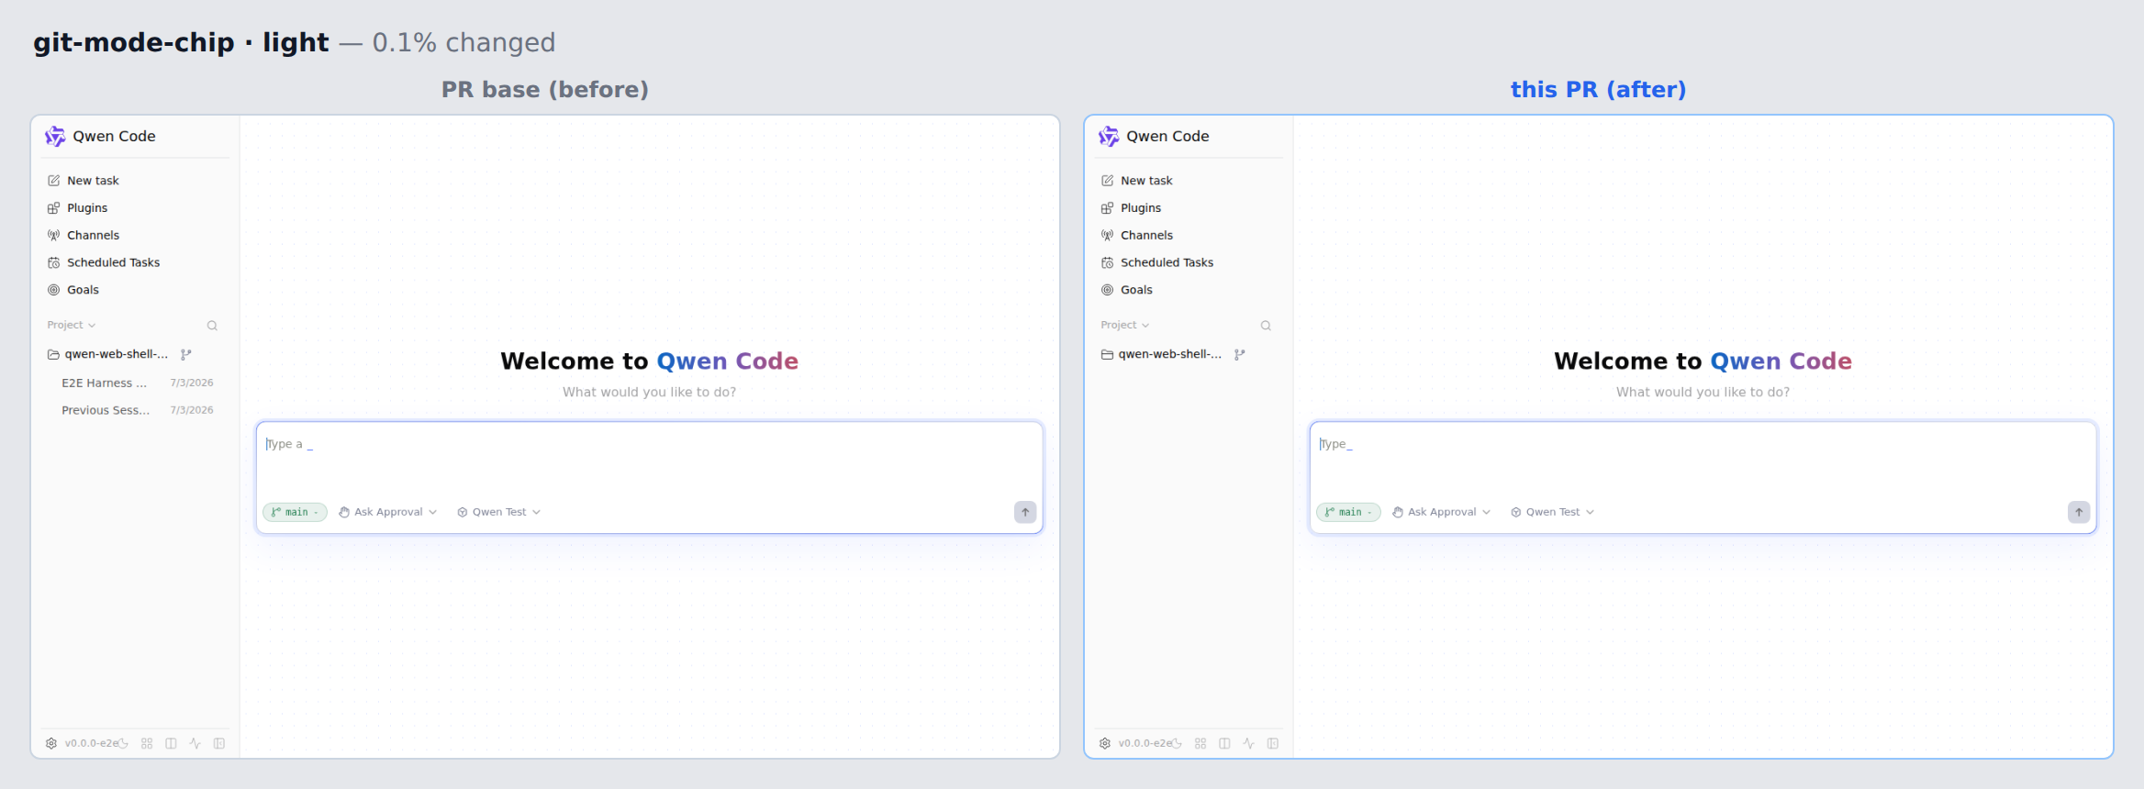This screenshot has width=2144, height=789.
Task: Click the Qwen Code logo in the before panel
Action: click(55, 137)
